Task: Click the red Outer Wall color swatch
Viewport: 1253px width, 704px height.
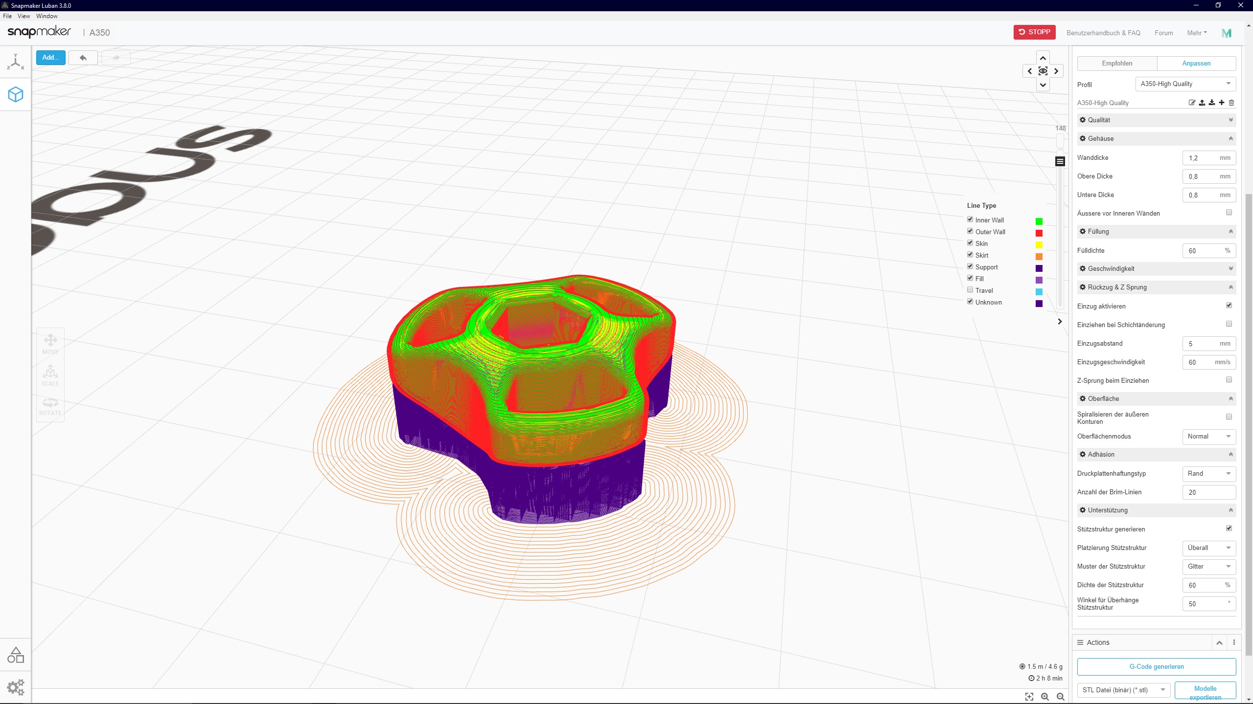Action: click(x=1039, y=233)
